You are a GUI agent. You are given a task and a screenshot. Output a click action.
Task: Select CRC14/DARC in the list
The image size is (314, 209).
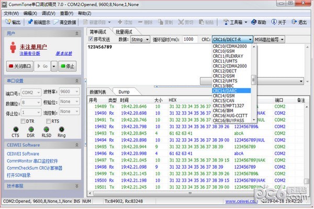231,91
